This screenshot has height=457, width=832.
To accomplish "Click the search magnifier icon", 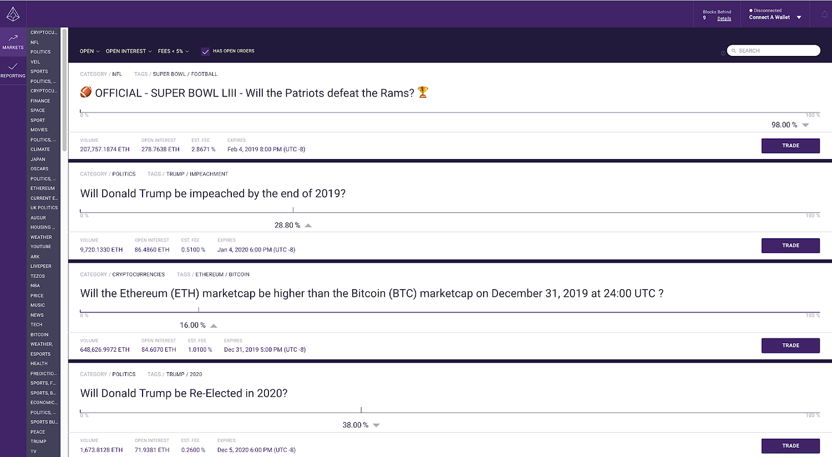I will pyautogui.click(x=733, y=50).
